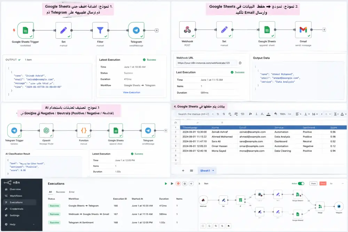Click the View Execution link
348x232 pixels.
tap(132, 92)
